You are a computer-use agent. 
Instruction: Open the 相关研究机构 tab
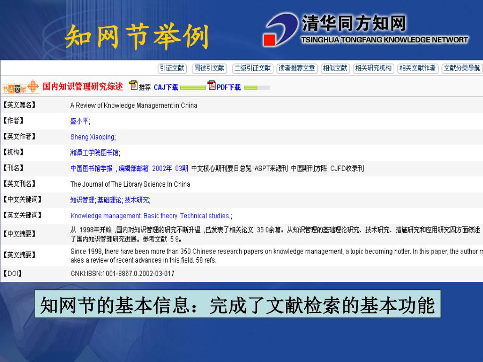374,68
